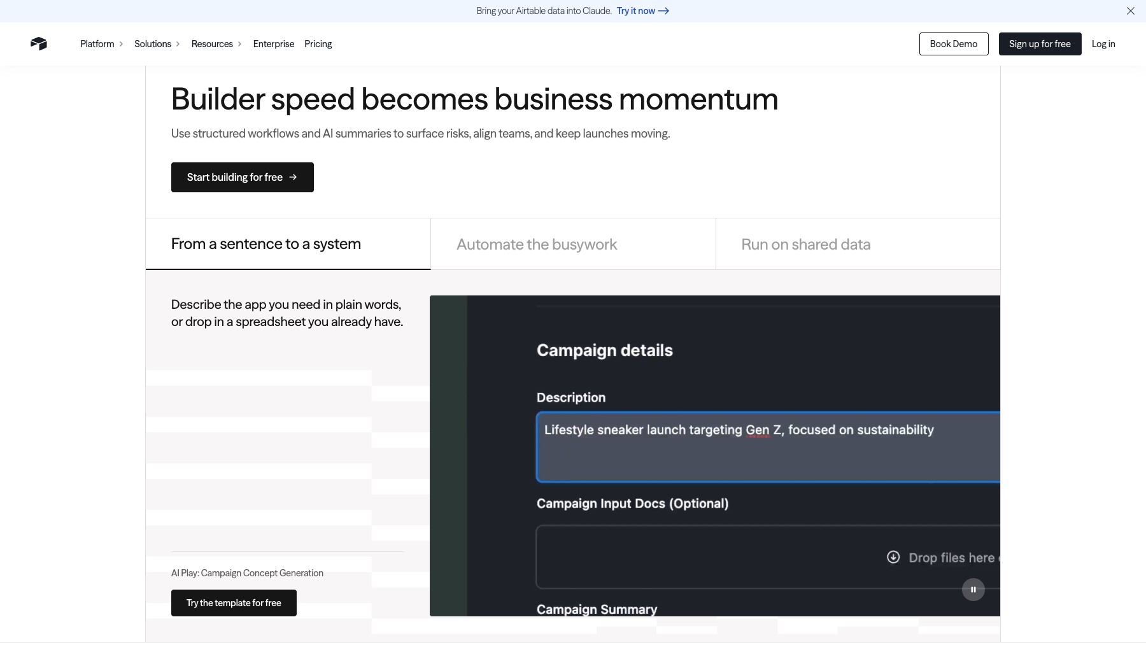Screen dimensions: 1146x645
Task: Dismiss the announcement banner with the X
Action: (x=1131, y=11)
